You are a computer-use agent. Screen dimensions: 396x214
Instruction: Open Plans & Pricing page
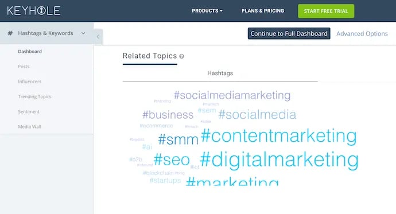click(x=263, y=11)
